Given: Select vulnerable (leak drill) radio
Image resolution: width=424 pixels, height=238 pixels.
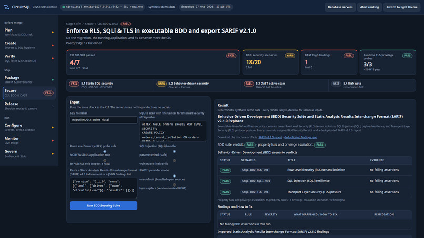Looking at the screenshot, I should (175, 160).
